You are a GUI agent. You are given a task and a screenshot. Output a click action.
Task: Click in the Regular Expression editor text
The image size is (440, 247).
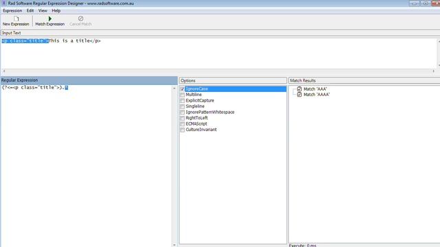coord(35,88)
